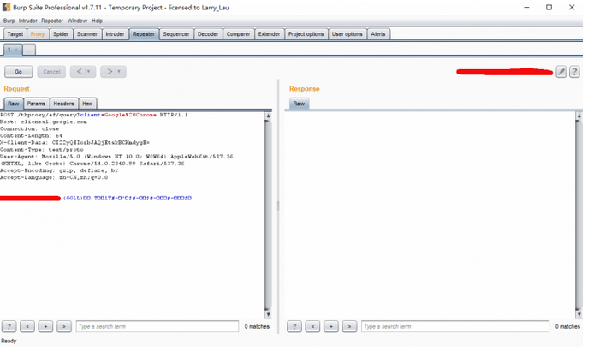The width and height of the screenshot is (594, 351).
Task: Click the Burp Suite title bar icon
Action: (7, 7)
